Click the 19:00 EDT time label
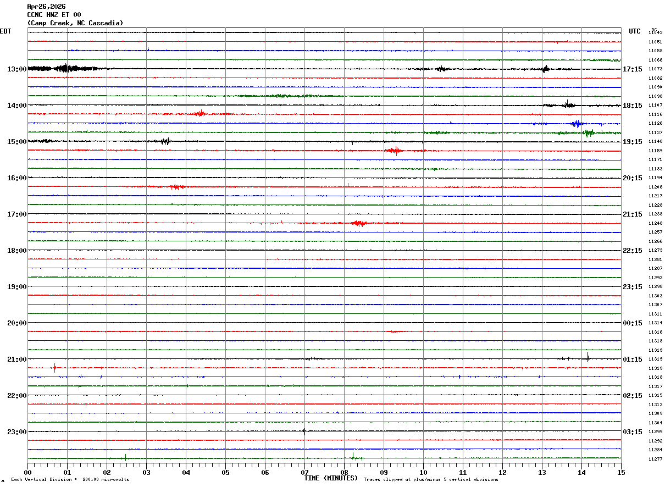Viewport: 665px width, 487px height. 17,287
